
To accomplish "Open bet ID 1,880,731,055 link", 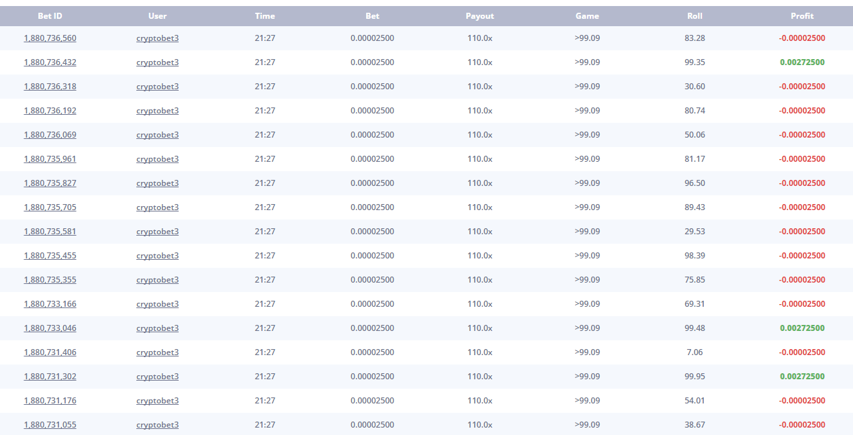I will [50, 425].
